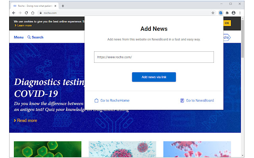Open the Chrome profile avatar icon
This screenshot has height=158, width=254.
[233, 13]
